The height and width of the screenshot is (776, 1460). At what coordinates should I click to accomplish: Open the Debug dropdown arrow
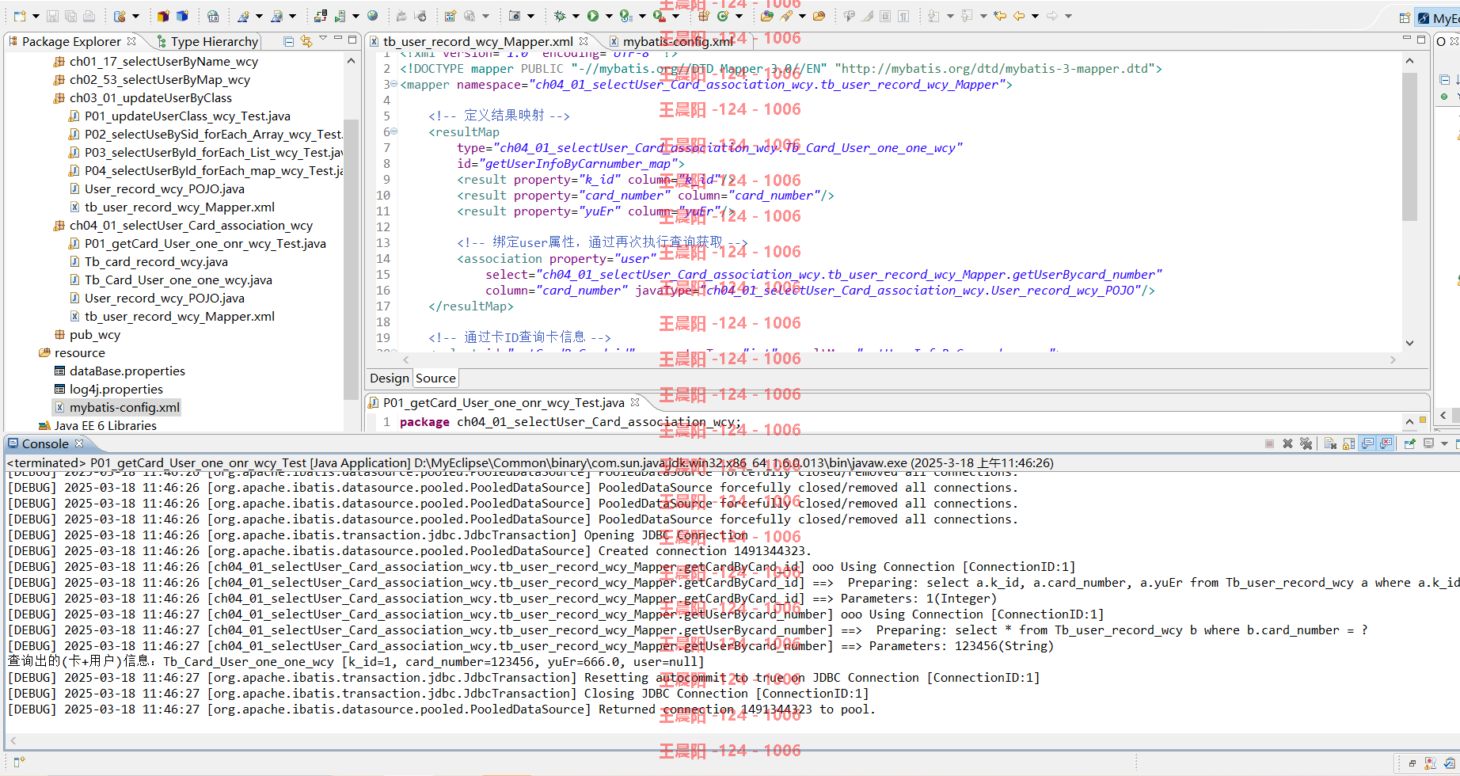[x=576, y=16]
